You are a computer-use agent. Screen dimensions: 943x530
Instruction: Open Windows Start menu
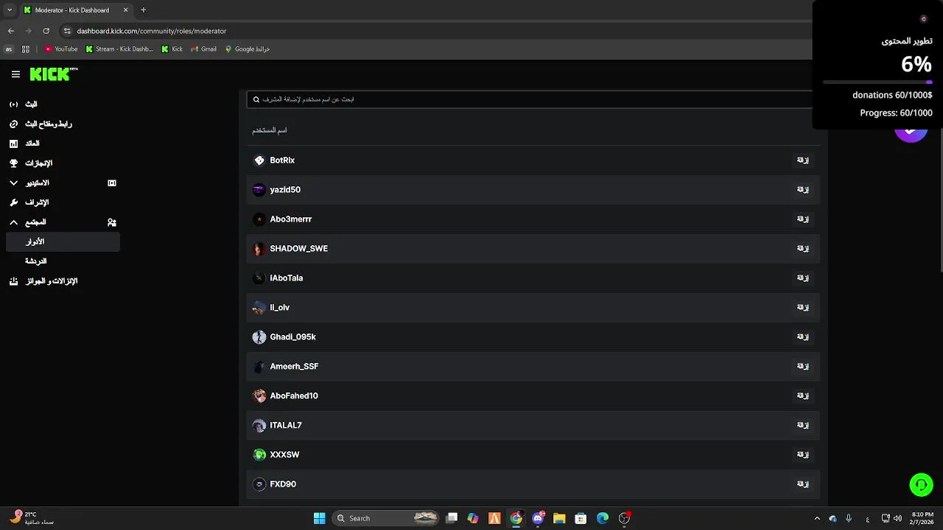pos(319,518)
